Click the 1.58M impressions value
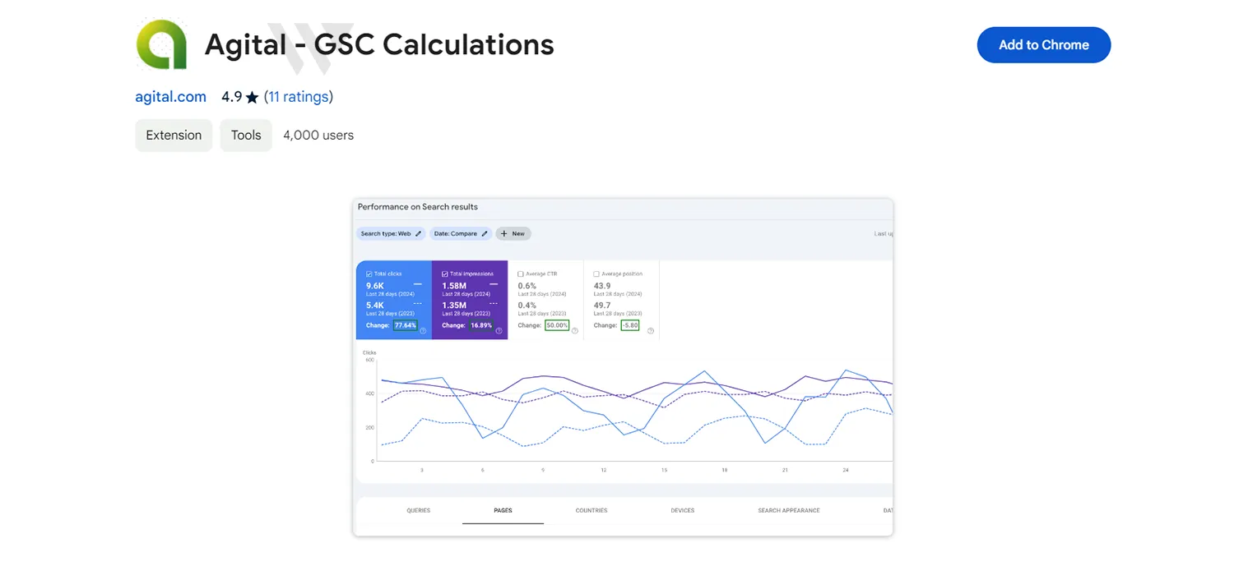 454,286
